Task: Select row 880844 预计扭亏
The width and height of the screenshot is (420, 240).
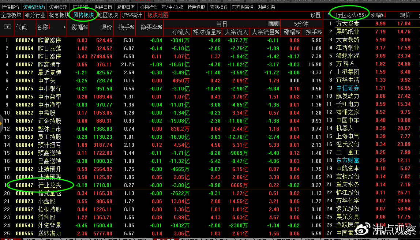Action: pyautogui.click(x=162, y=145)
